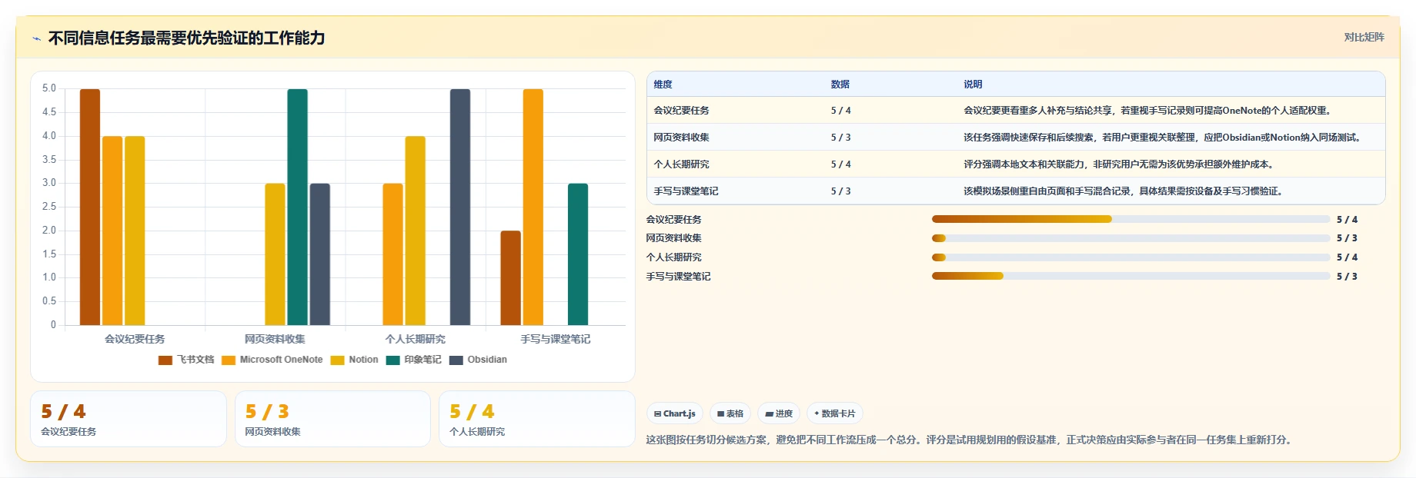
Task: Click x-axis label 个人长期研究 under chart
Action: (x=416, y=339)
